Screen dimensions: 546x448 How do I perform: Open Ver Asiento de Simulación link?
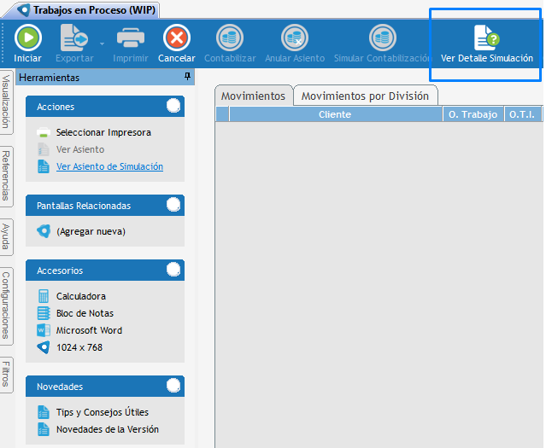click(109, 167)
